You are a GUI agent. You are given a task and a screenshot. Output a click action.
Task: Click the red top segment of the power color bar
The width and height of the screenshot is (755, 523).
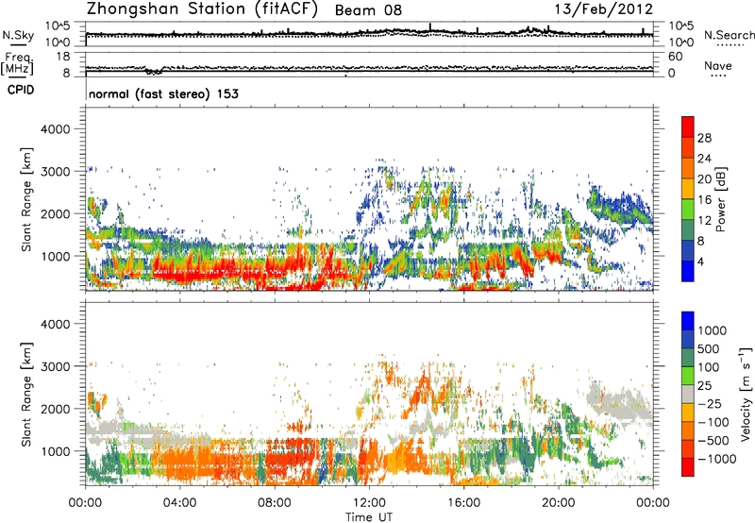click(688, 127)
